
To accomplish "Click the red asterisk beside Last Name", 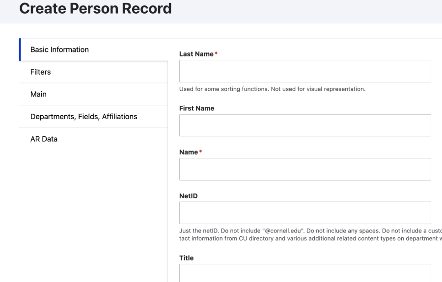I will pyautogui.click(x=216, y=53).
